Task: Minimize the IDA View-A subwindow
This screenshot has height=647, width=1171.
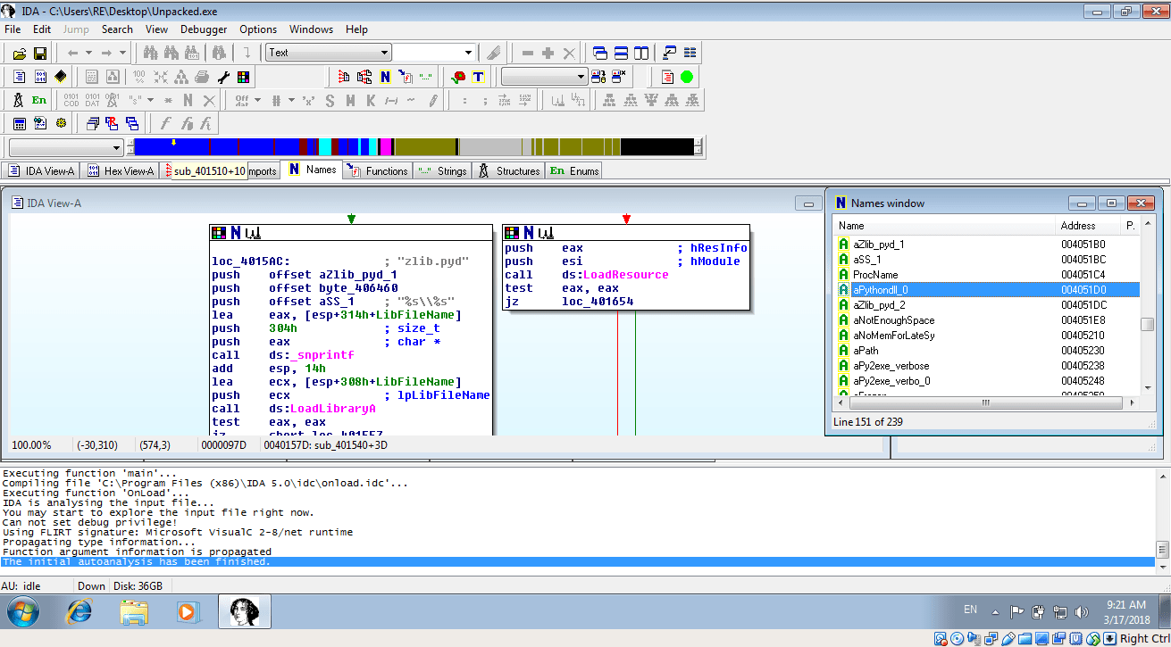Action: [x=809, y=203]
